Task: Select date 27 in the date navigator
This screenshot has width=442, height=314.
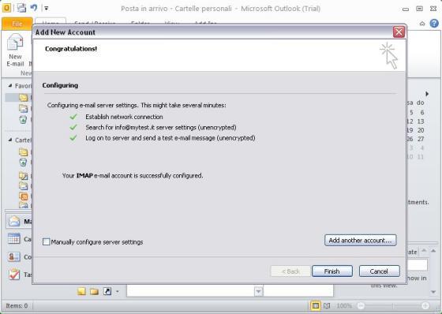Action: [x=421, y=139]
